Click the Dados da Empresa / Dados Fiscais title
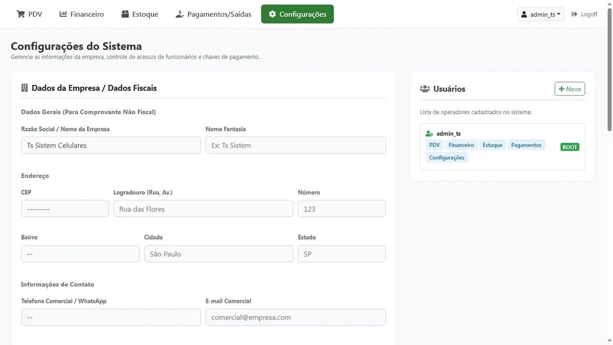The height and width of the screenshot is (345, 613). tap(94, 88)
